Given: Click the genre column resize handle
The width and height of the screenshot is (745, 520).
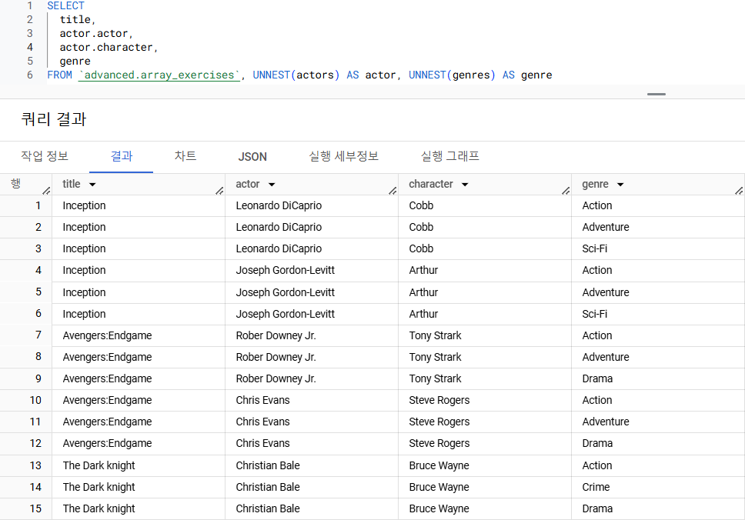Looking at the screenshot, I should pyautogui.click(x=740, y=191).
